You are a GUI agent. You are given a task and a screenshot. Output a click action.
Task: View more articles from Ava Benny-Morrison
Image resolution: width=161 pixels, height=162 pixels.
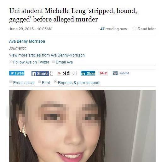coord(47,55)
